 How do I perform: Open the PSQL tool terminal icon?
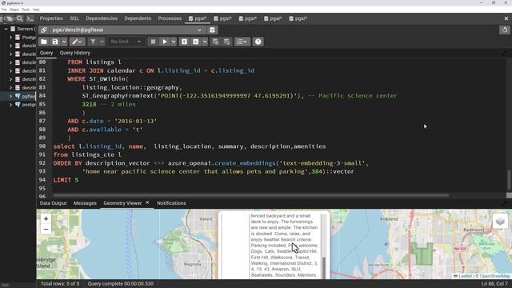(30, 18)
